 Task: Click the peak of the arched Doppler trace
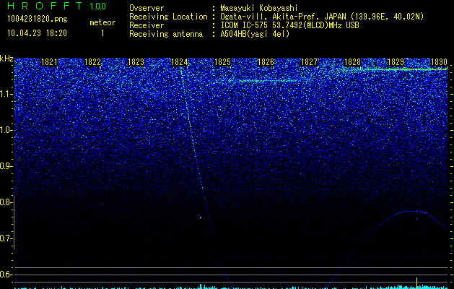tap(410, 211)
